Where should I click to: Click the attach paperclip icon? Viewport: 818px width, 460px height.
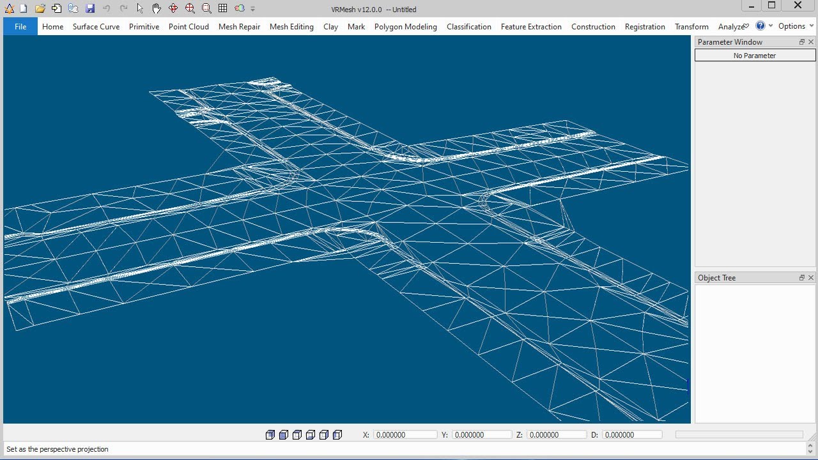click(73, 8)
